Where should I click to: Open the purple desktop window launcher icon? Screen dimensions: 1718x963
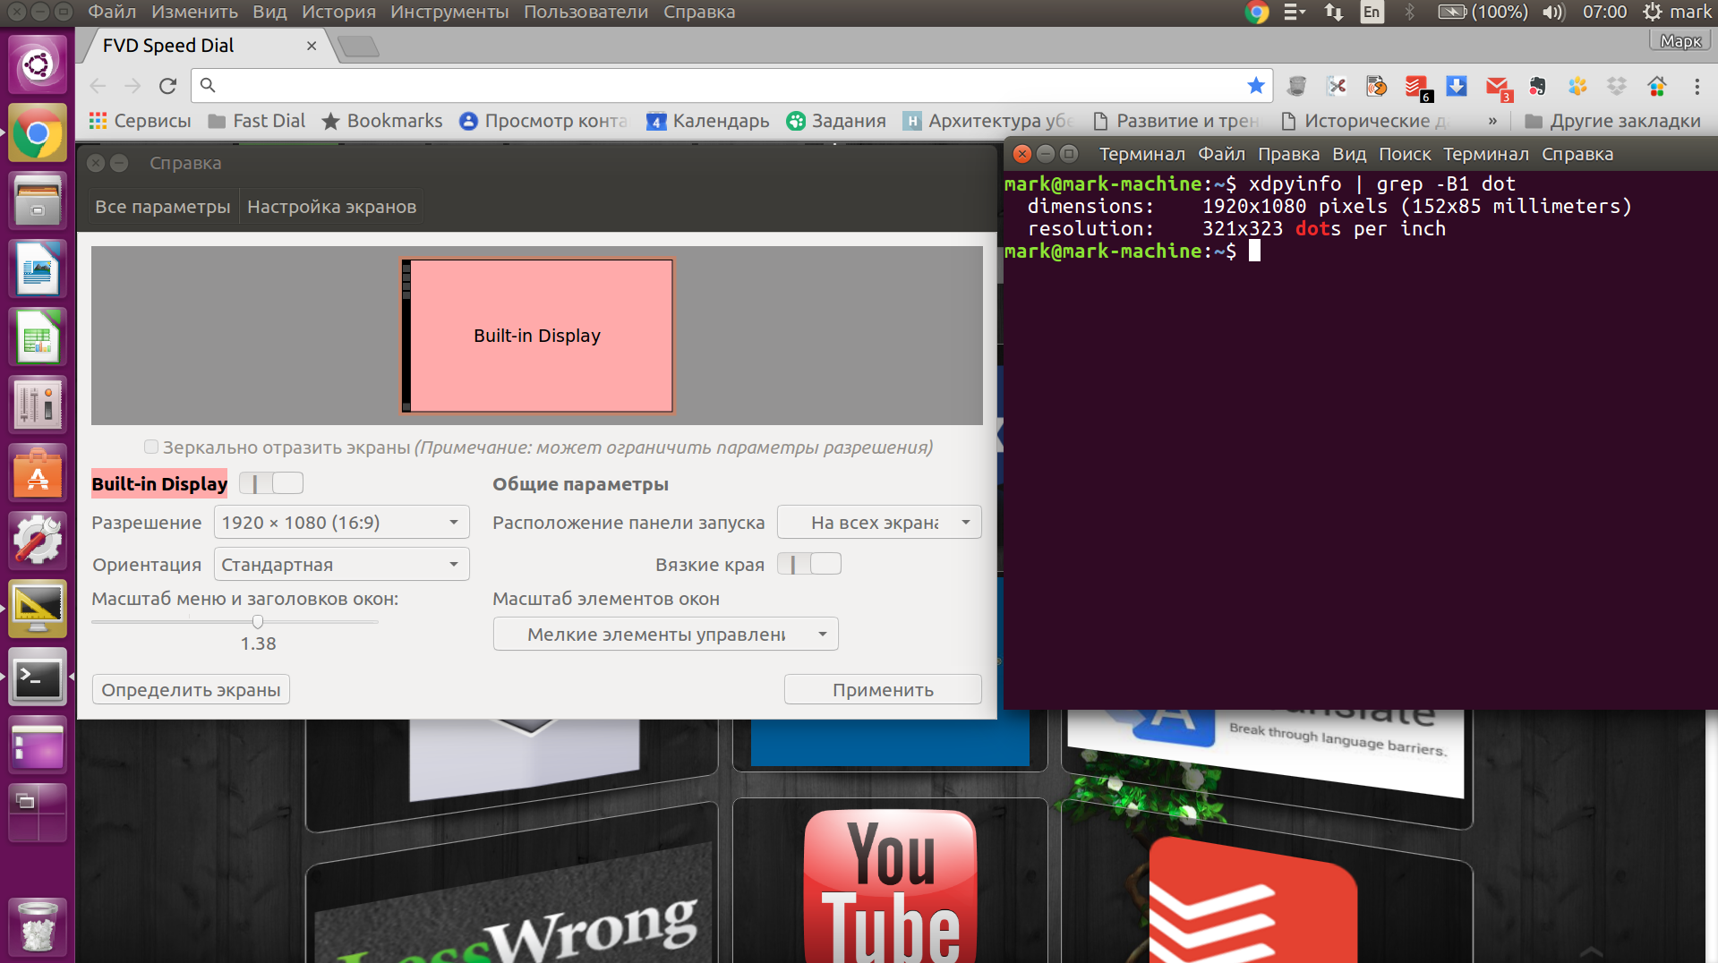pyautogui.click(x=38, y=746)
